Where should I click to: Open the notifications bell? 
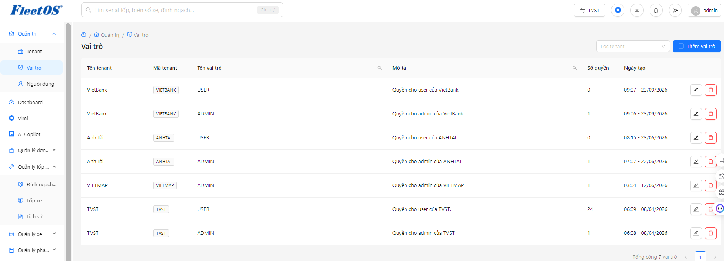coord(656,10)
